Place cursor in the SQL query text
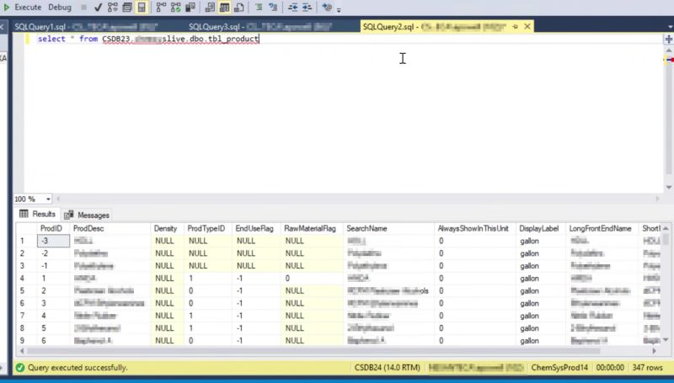Viewport: 674px width, 383px height. pos(148,39)
